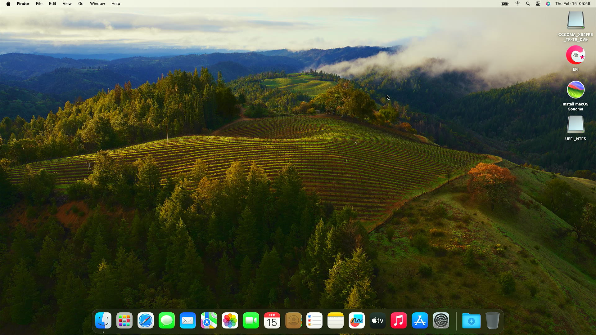
Task: Open the App Store icon
Action: coord(420,320)
